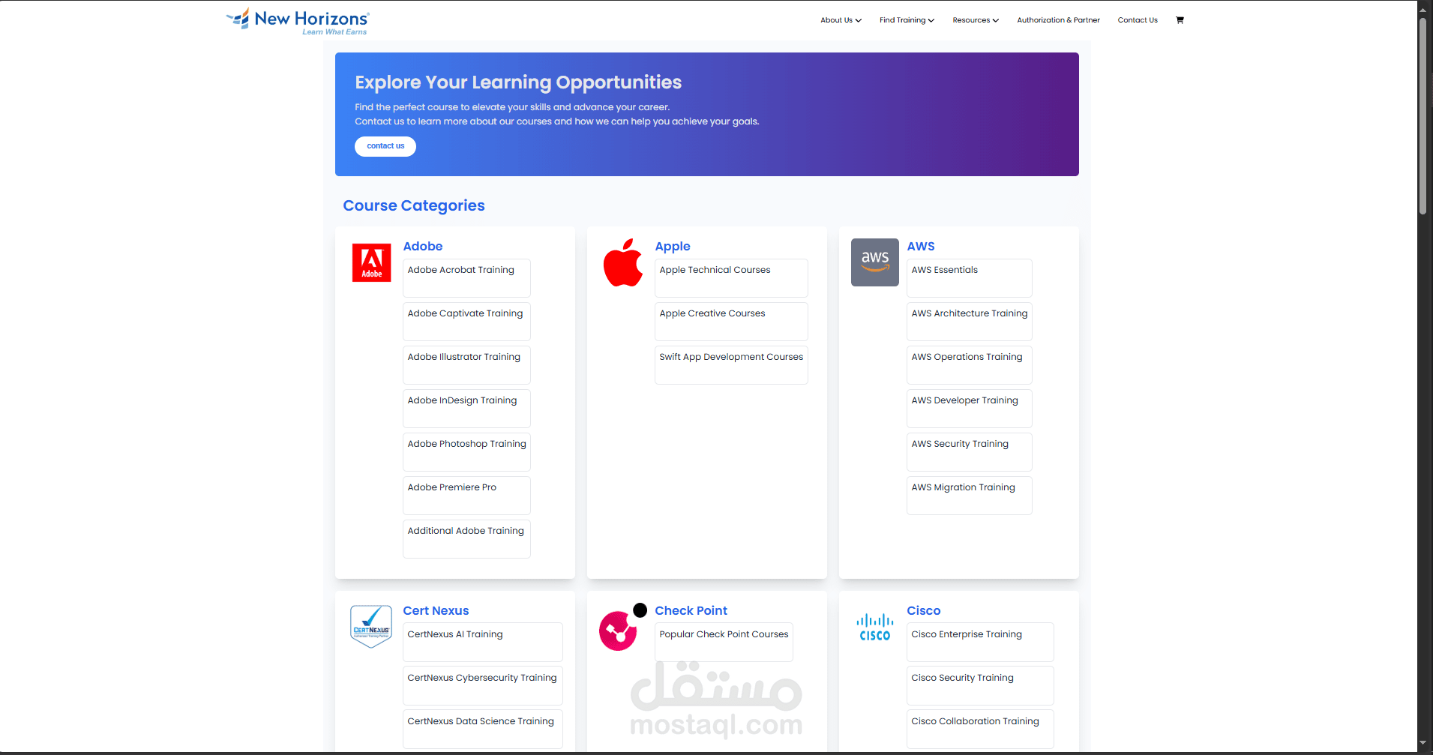Click the AWS logo icon
The image size is (1433, 755).
pos(874,262)
